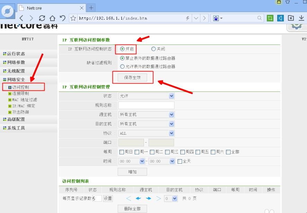
Task: Click the 增加 button to add rule
Action: [132, 172]
